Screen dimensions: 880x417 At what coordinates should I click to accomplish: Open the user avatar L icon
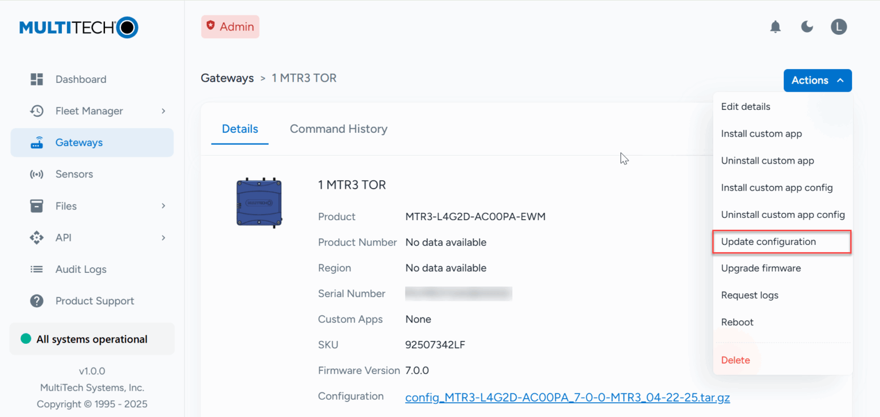coord(839,27)
